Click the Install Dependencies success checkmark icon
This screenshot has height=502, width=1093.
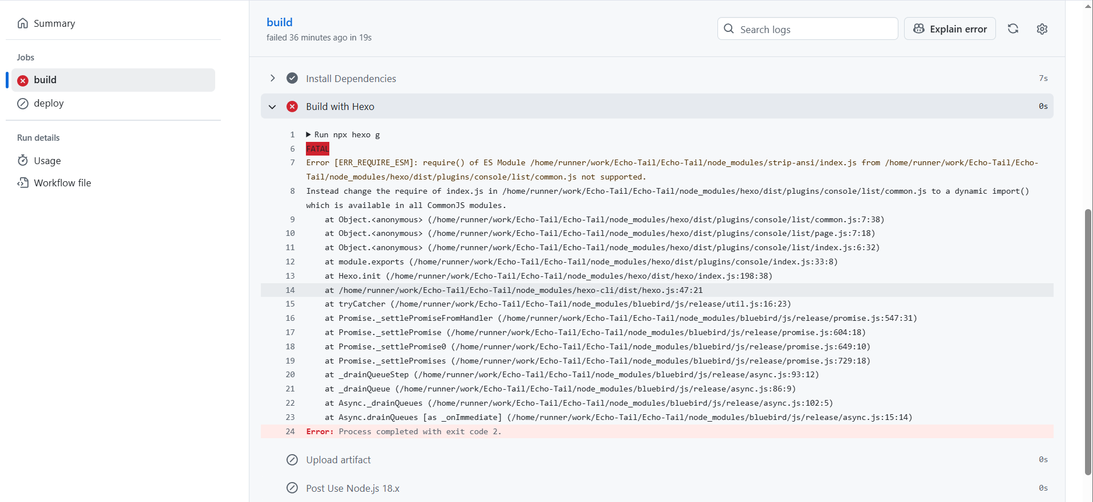click(292, 78)
